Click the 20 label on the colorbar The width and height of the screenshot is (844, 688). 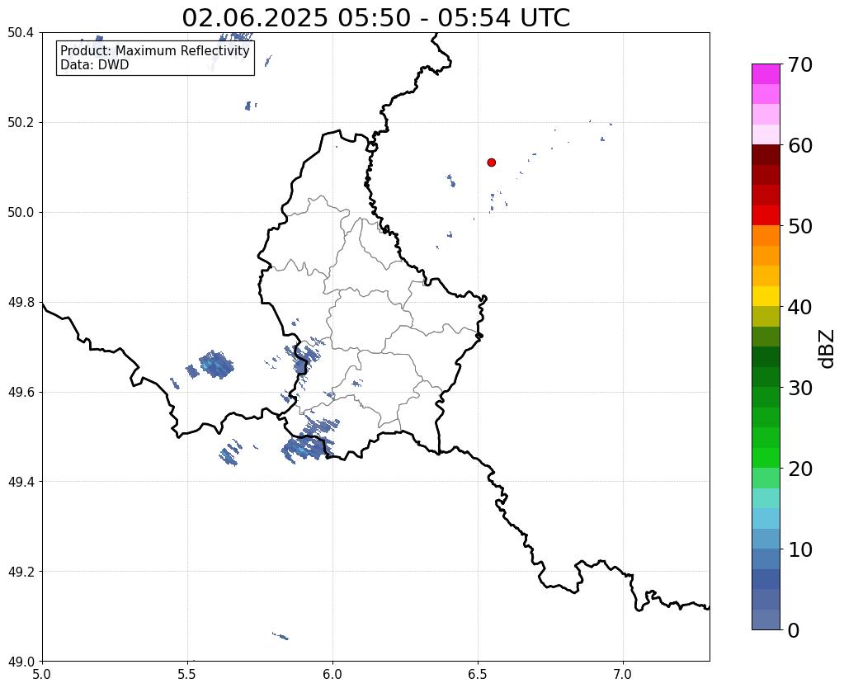[800, 469]
